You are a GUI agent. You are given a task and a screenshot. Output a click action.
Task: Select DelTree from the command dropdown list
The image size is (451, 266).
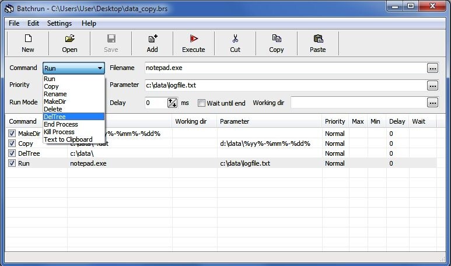[x=74, y=117]
